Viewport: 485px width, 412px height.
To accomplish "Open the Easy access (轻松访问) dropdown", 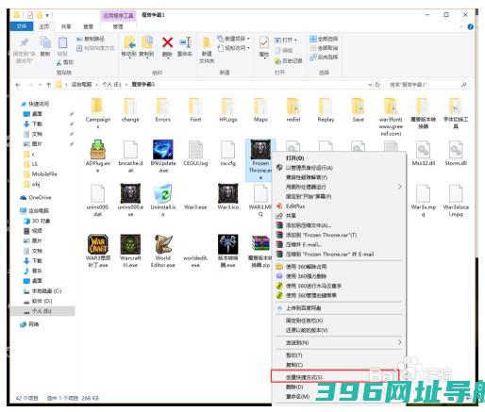I will pyautogui.click(x=233, y=48).
